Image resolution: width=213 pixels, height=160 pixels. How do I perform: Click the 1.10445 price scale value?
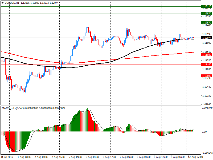pos(207,87)
